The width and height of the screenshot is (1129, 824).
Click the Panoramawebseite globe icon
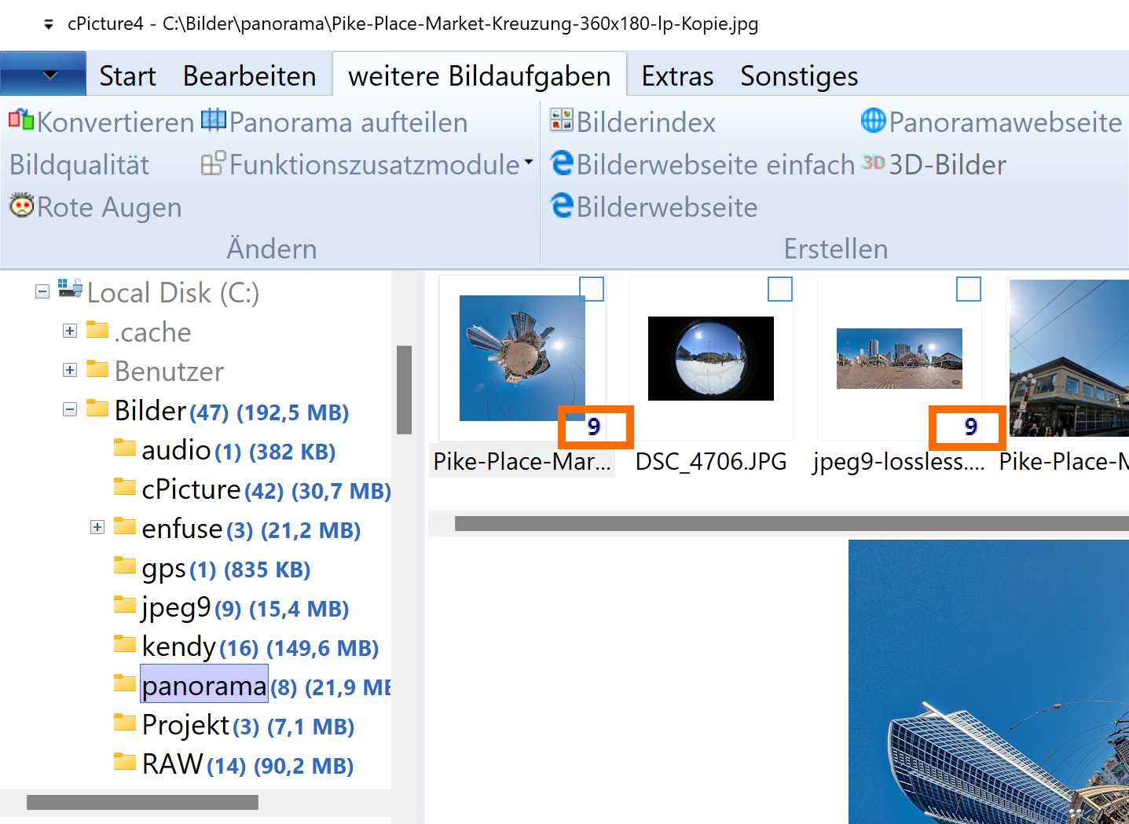(873, 120)
